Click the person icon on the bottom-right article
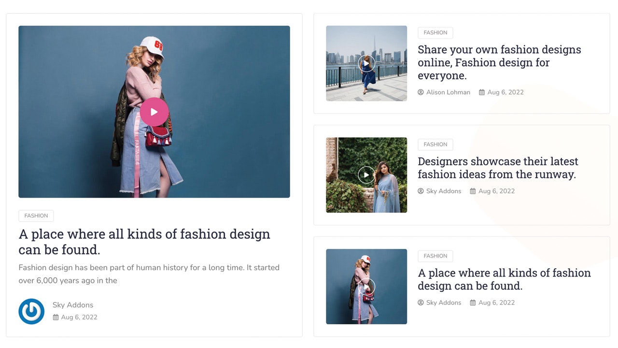Viewport: 618px width, 348px height. (x=421, y=303)
